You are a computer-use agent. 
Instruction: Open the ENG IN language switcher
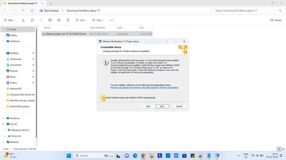click(x=246, y=156)
